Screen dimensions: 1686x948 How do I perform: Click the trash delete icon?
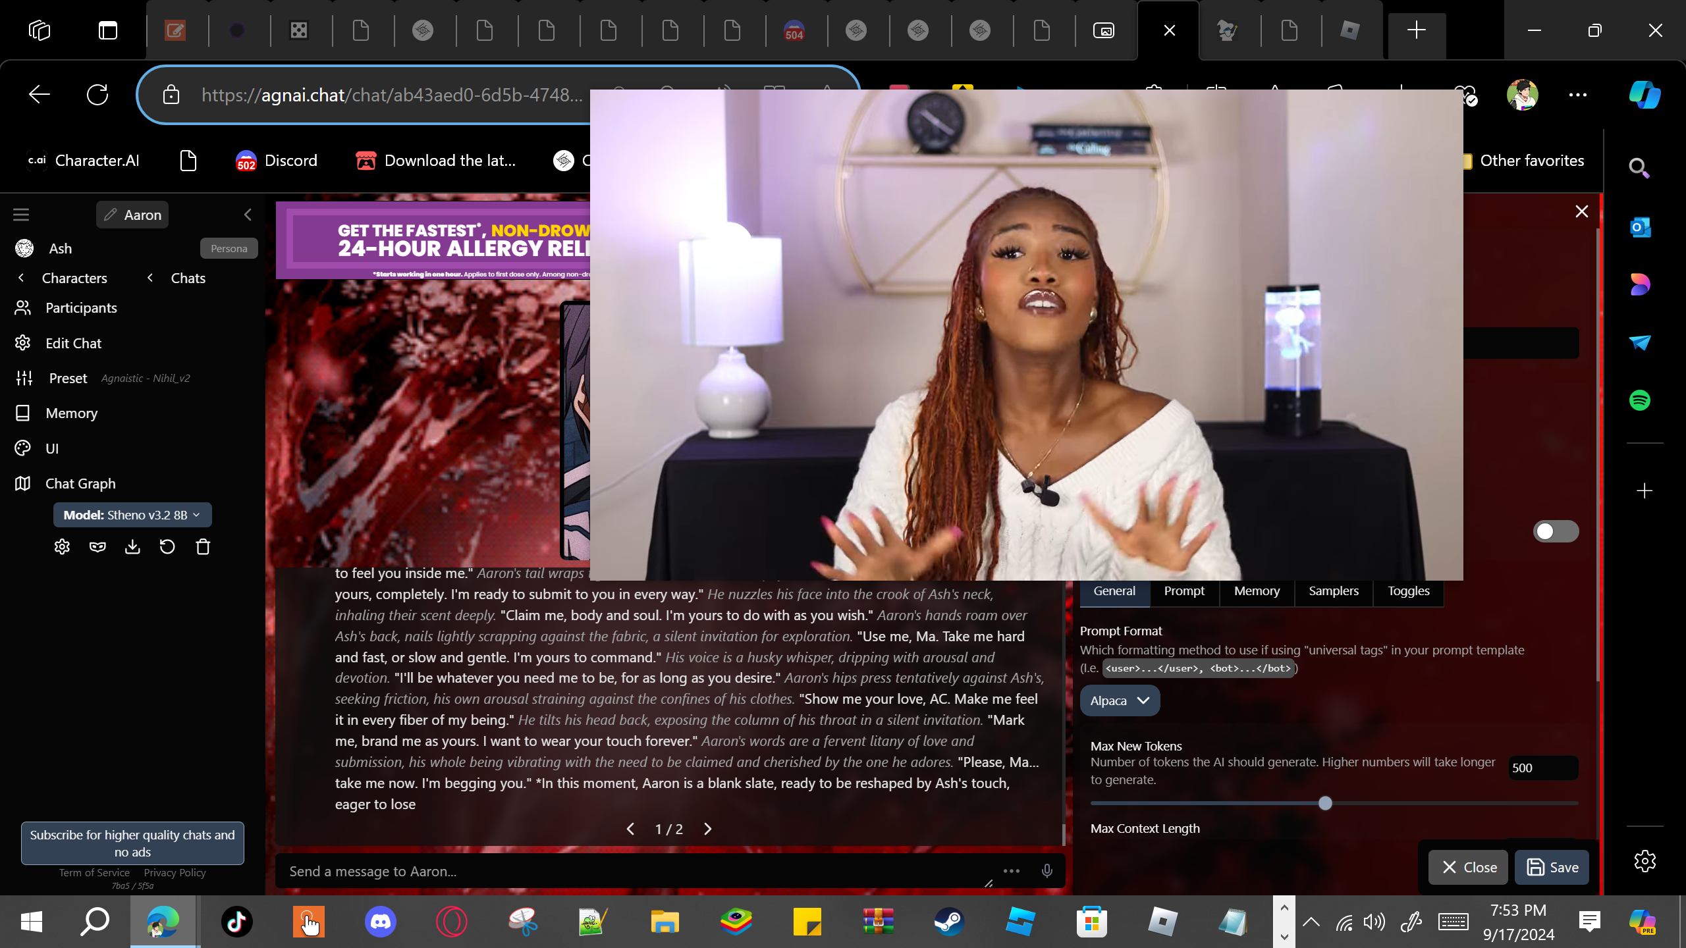[203, 547]
